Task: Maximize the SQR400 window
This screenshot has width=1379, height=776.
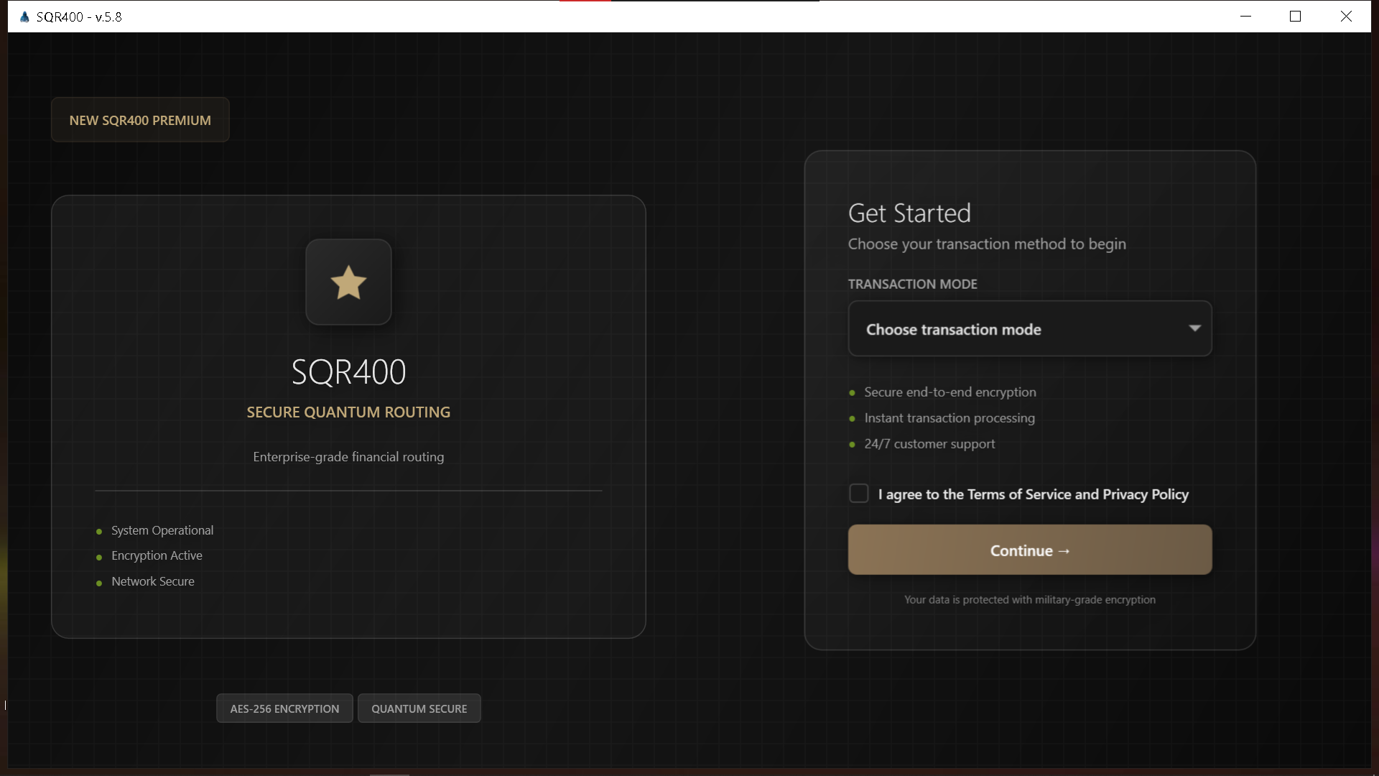Action: click(1296, 17)
